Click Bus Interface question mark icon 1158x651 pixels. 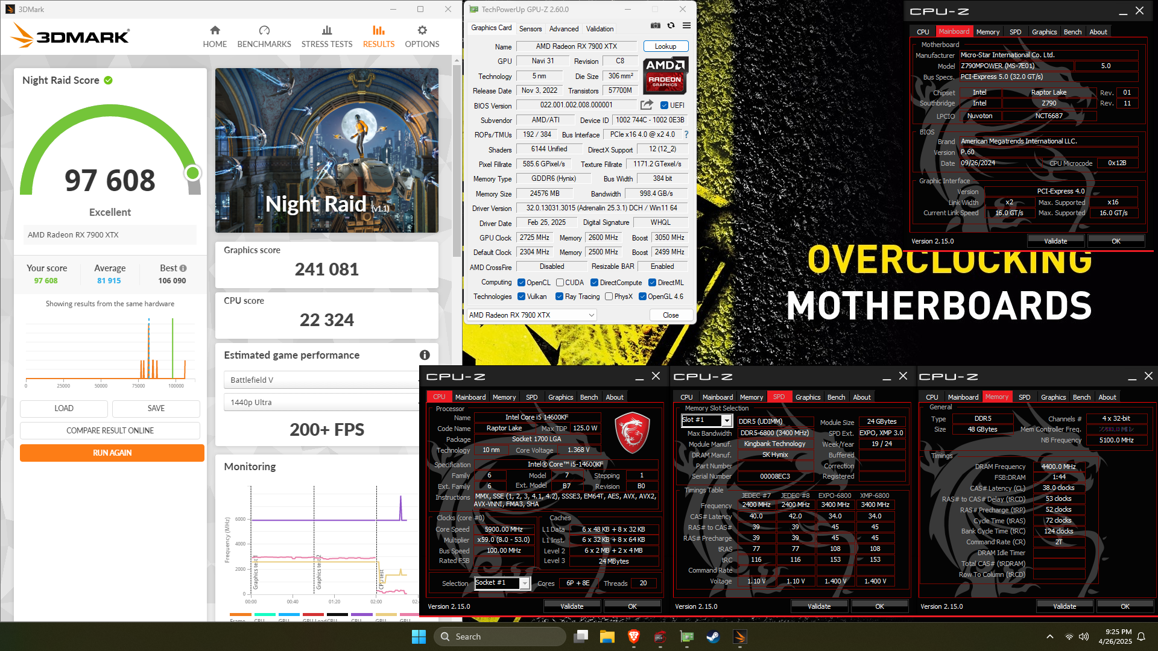click(686, 134)
